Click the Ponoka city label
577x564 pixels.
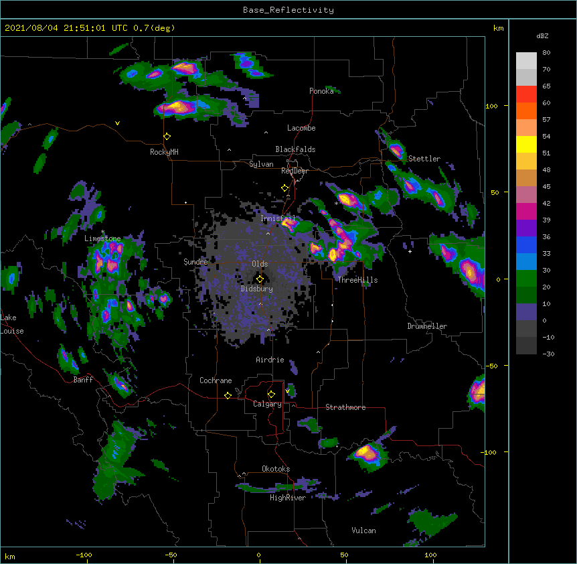[x=321, y=91]
